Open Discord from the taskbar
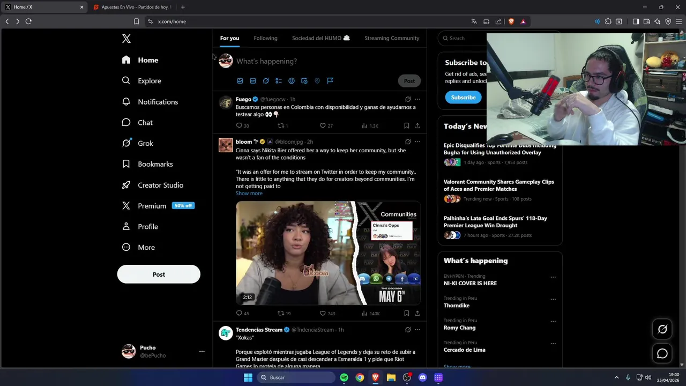 (422, 377)
